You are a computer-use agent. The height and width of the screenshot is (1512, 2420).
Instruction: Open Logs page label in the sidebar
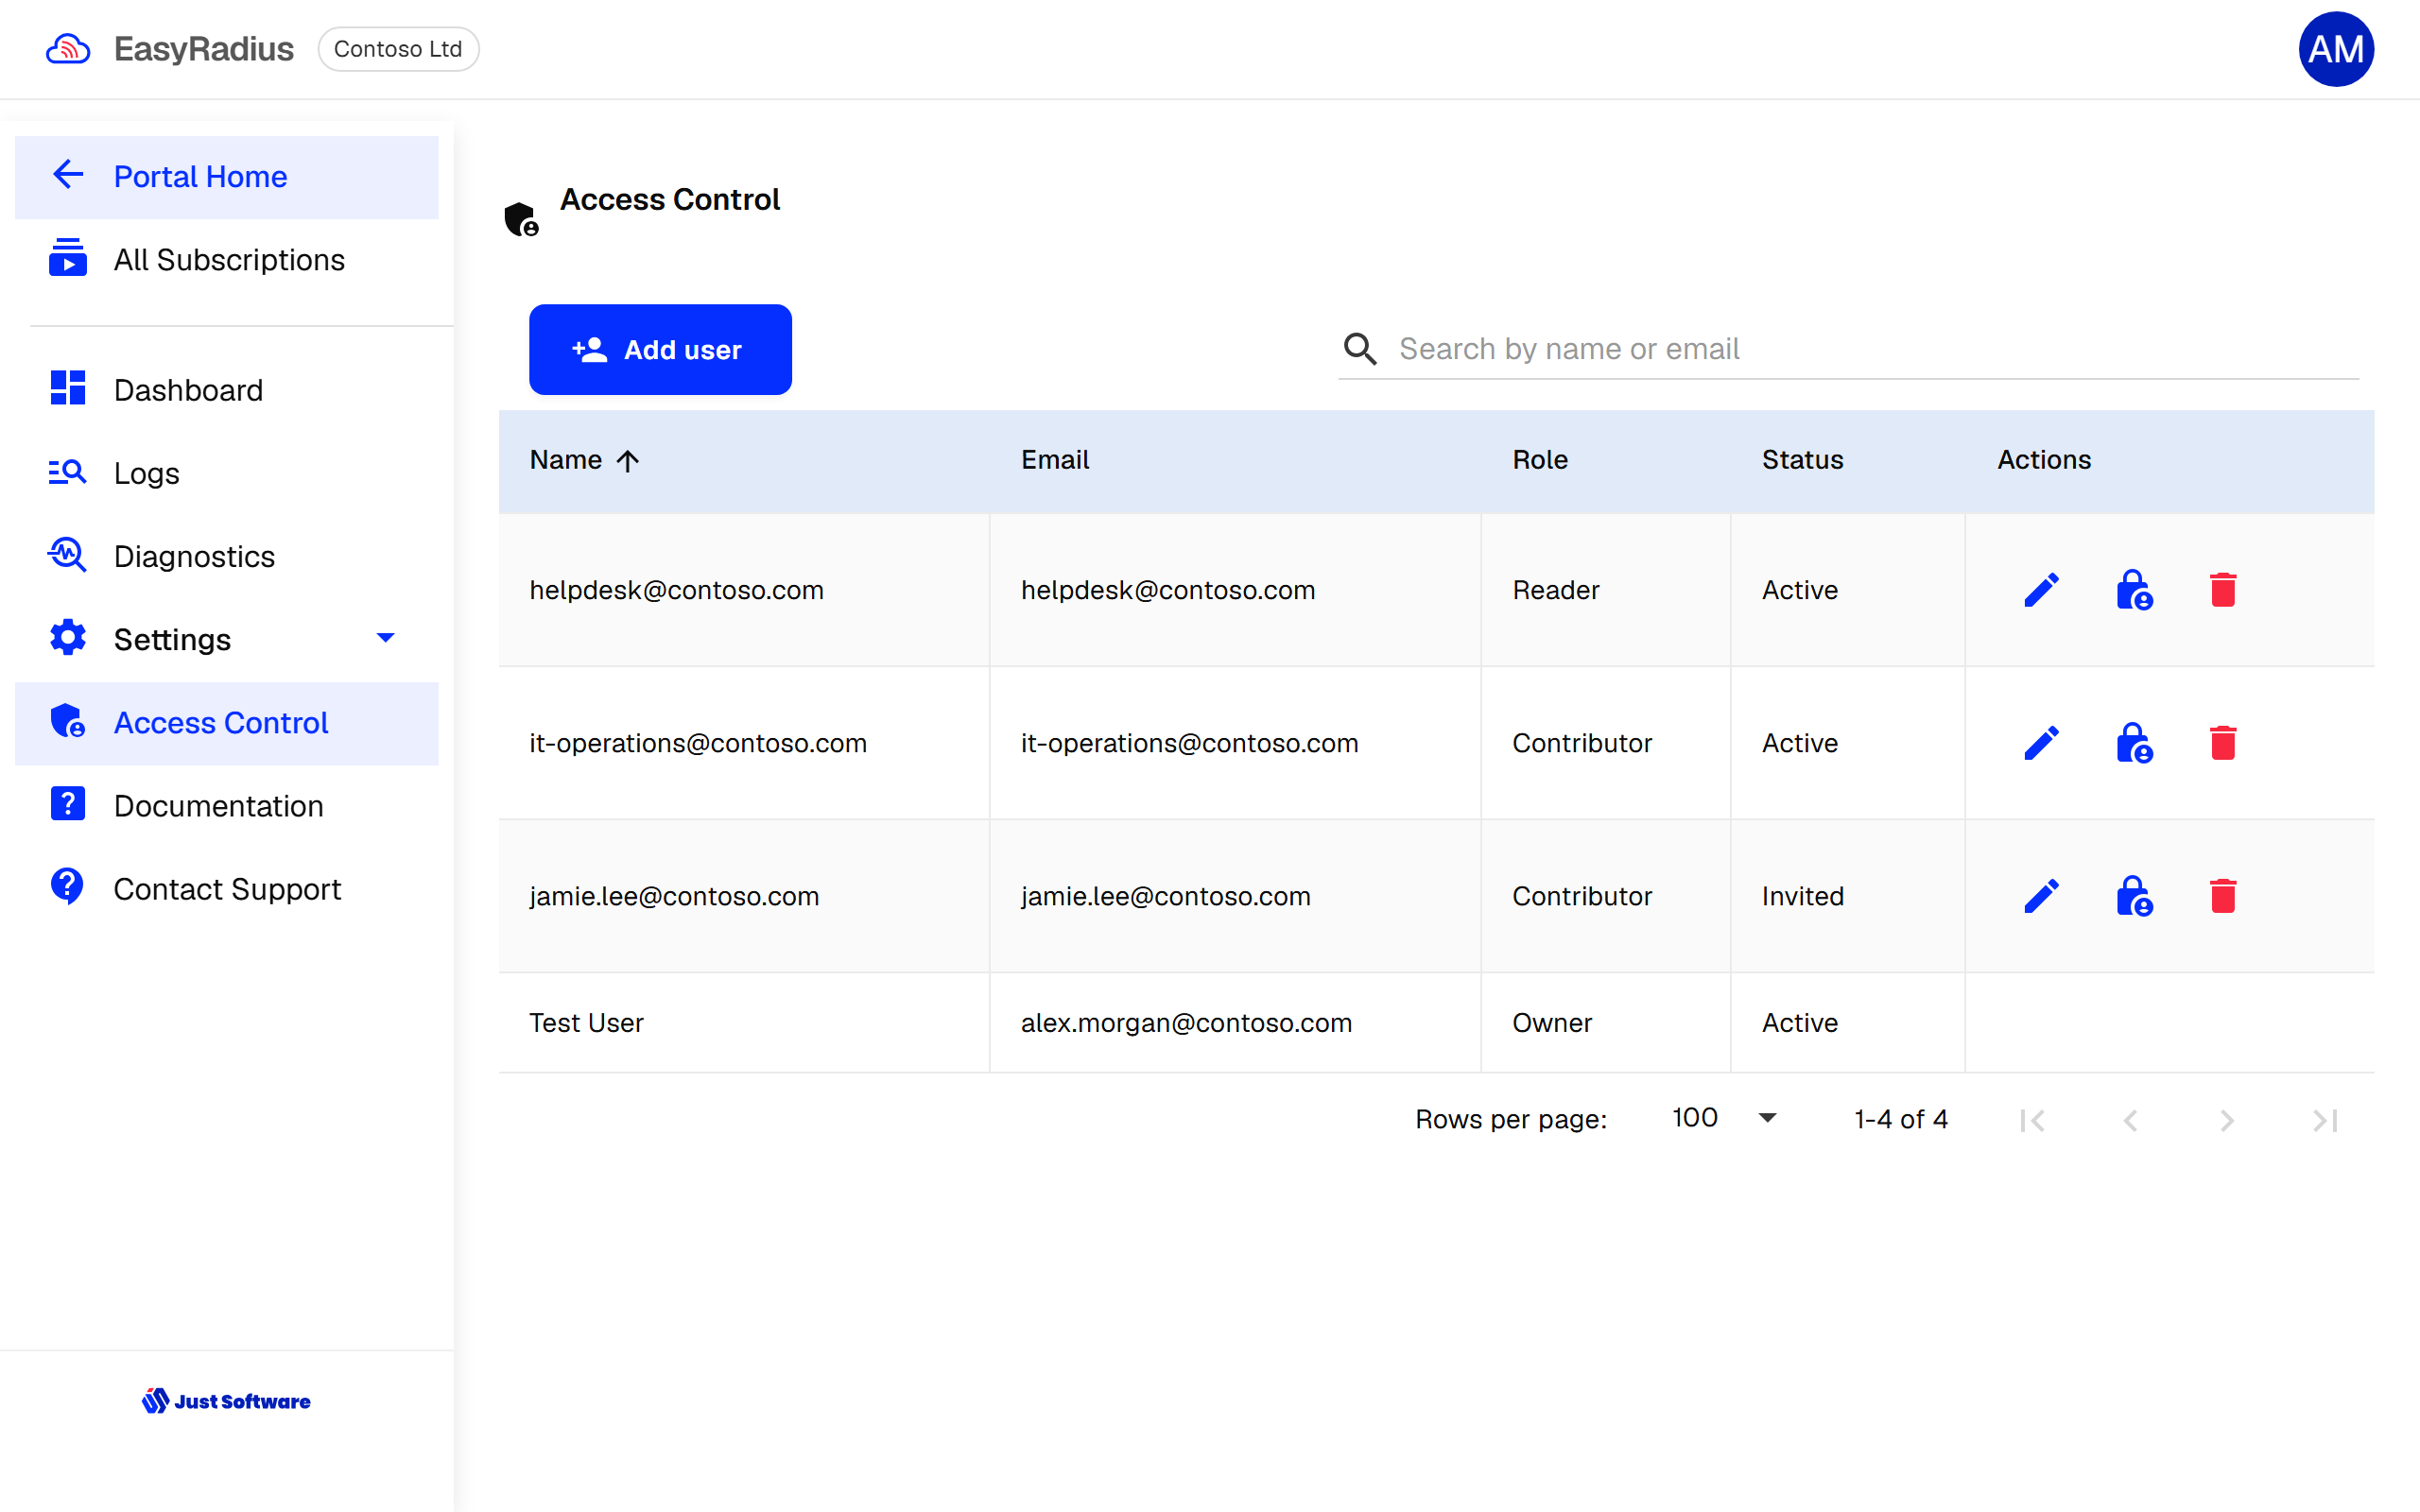tap(146, 473)
